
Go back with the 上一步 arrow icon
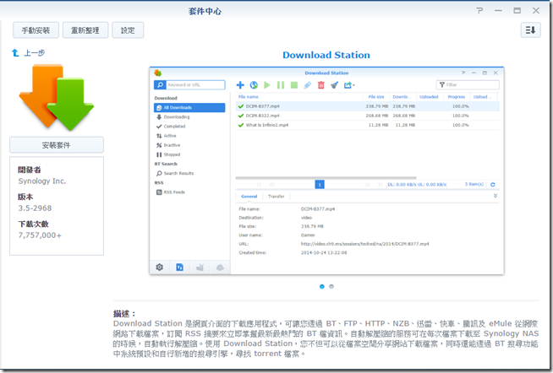(x=15, y=53)
